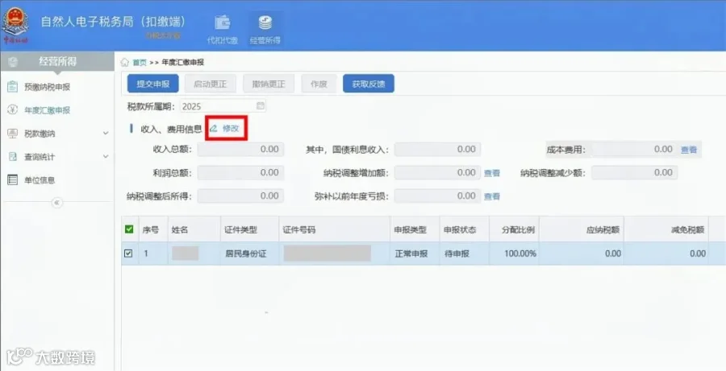
Task: Click the 收入总额 value field
Action: point(240,149)
